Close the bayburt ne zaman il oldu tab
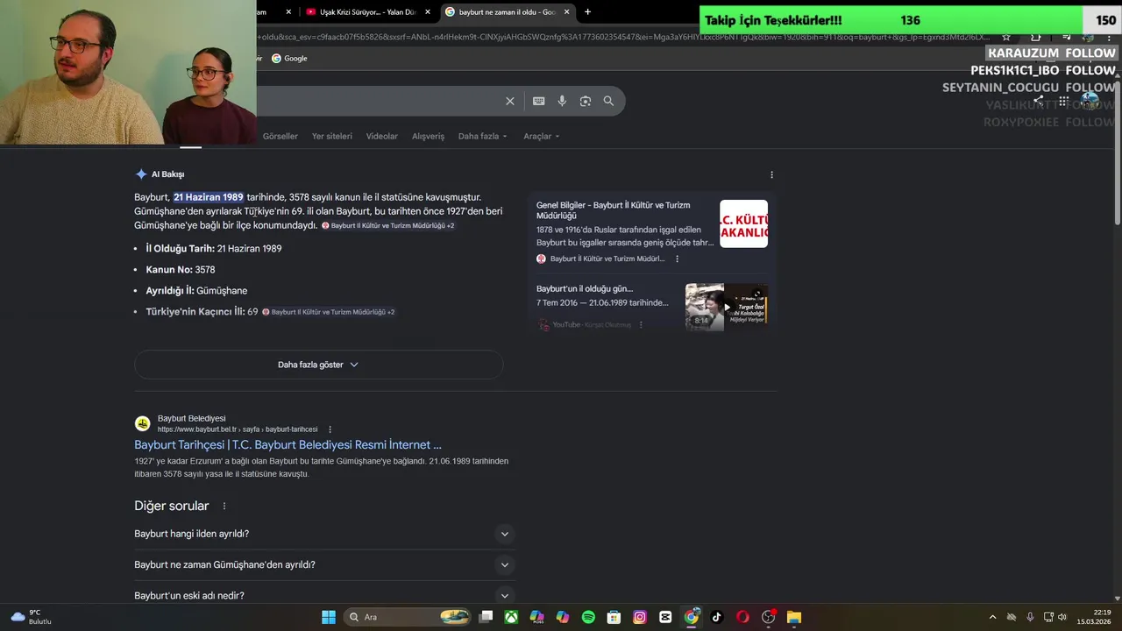The height and width of the screenshot is (631, 1122). (x=566, y=12)
